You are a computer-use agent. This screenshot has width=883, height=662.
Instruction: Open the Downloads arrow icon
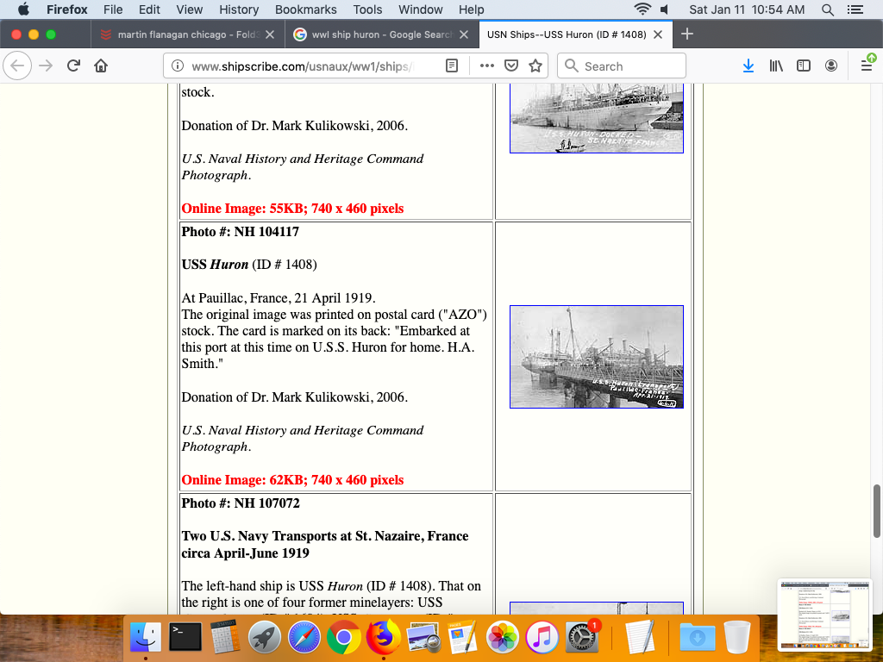pos(748,66)
